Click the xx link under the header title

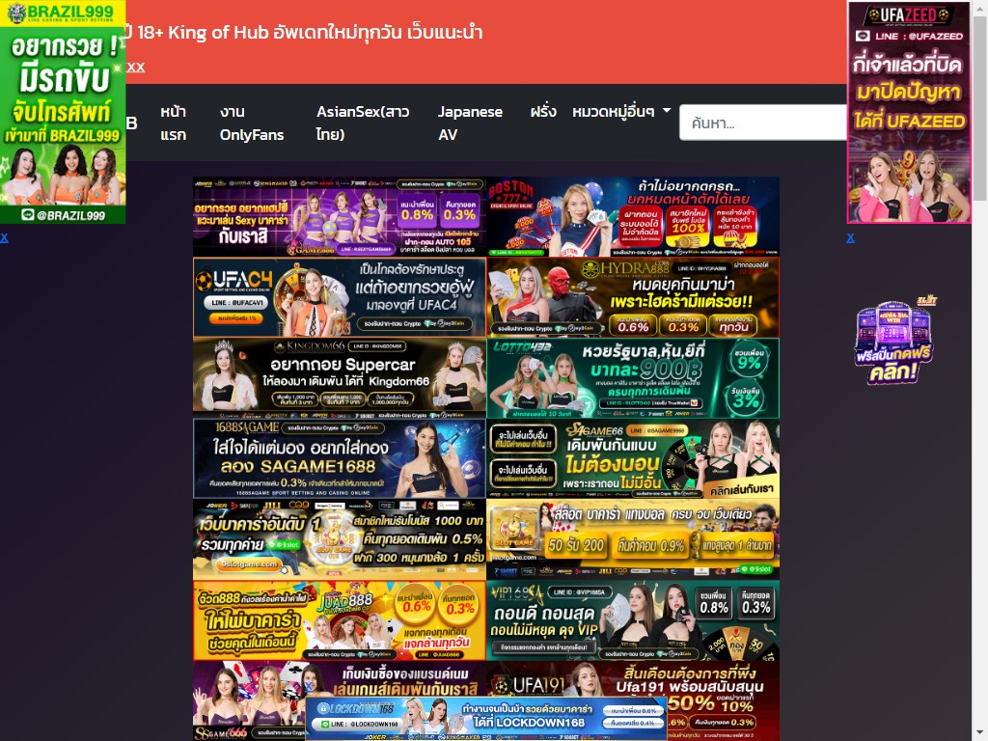coord(135,67)
